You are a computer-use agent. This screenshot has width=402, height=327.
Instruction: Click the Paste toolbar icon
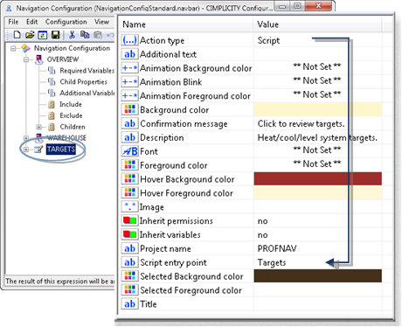click(x=98, y=35)
